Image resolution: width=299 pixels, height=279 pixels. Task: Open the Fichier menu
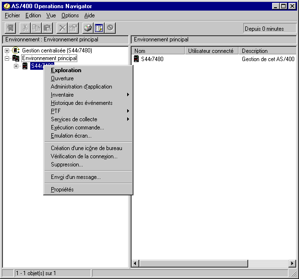(x=12, y=15)
